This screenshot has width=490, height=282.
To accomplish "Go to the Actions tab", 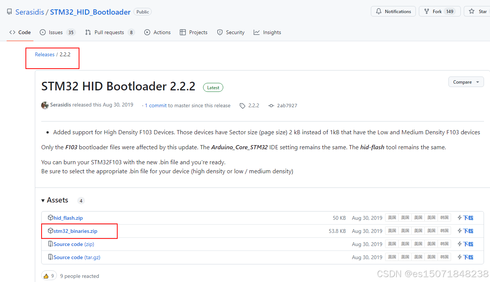I will (157, 32).
